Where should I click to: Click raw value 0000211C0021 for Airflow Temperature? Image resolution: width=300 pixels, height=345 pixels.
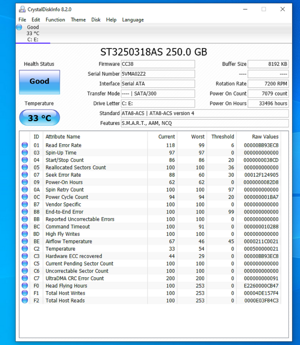click(261, 241)
